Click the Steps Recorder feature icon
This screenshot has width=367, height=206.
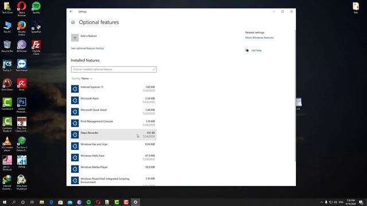click(75, 134)
